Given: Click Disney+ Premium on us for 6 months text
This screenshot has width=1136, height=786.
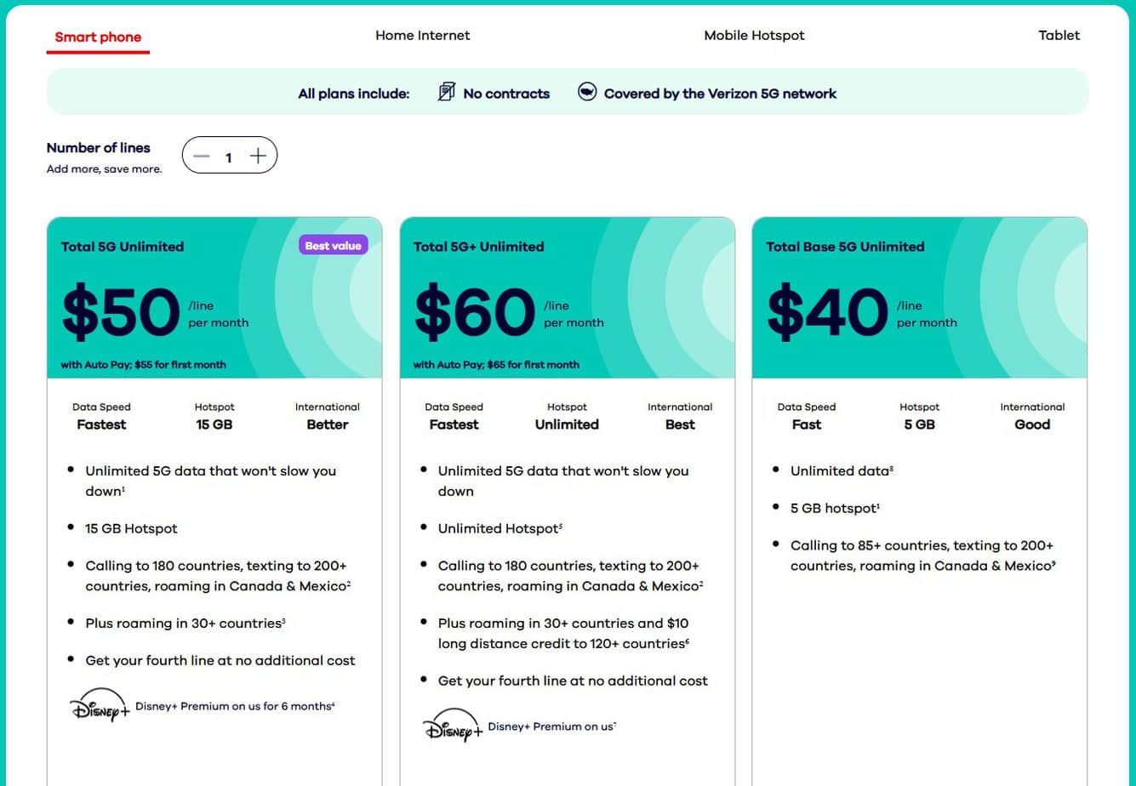Looking at the screenshot, I should (235, 706).
